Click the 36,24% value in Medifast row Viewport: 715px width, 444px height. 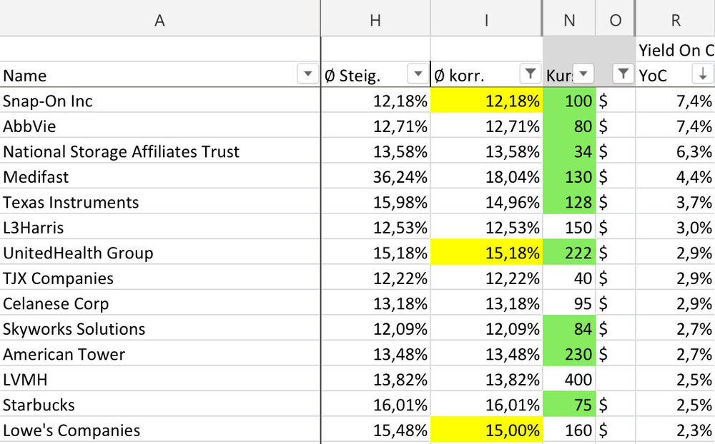click(375, 177)
